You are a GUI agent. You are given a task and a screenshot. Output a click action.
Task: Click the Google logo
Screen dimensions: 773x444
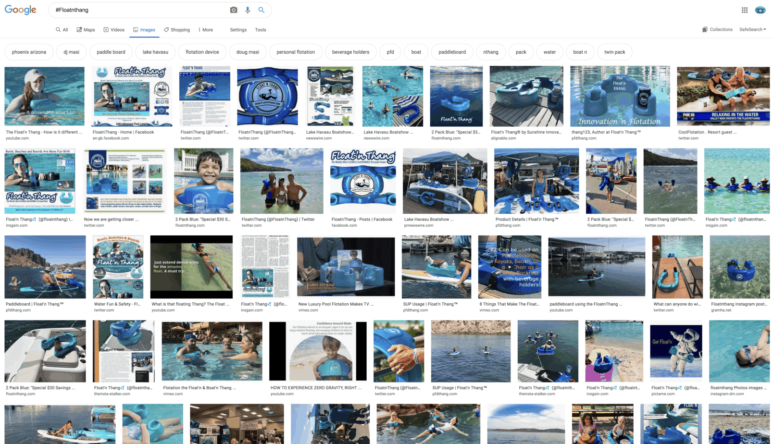pos(20,10)
